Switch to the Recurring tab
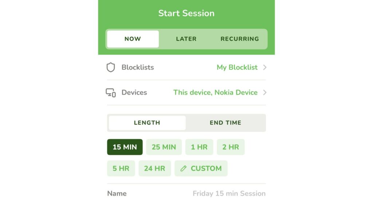Viewport: 373px width, 209px height. (240, 39)
